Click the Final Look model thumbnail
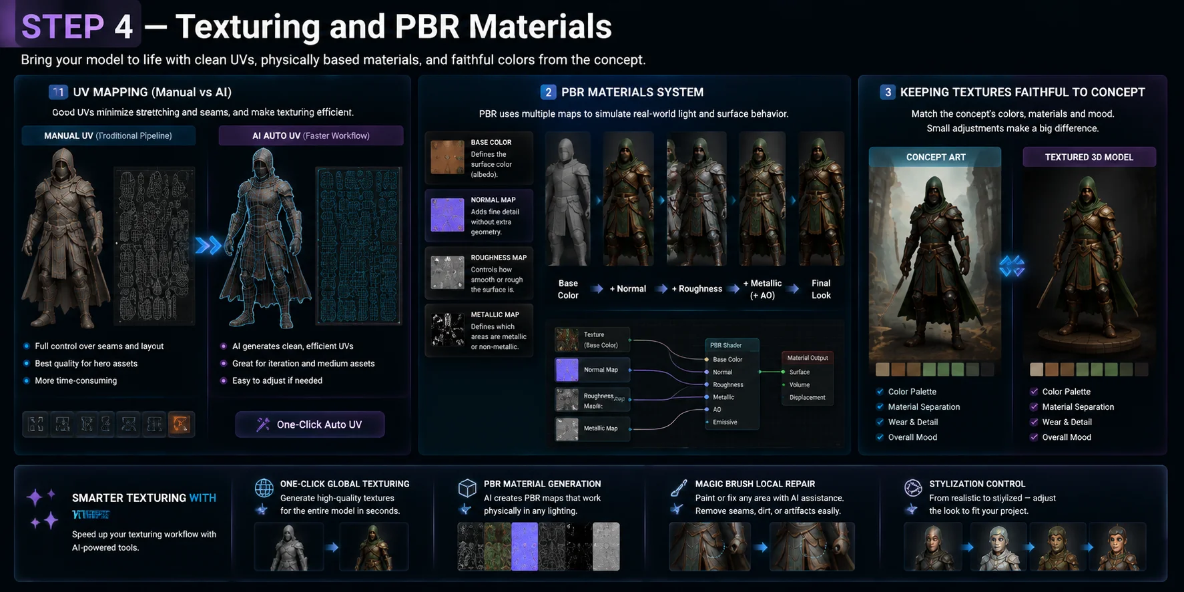Viewport: 1184px width, 592px height. (822, 199)
